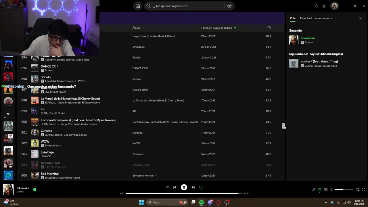Click fukumean album art in now-playing bar
Screen dimensions: 368x207
[8, 190]
